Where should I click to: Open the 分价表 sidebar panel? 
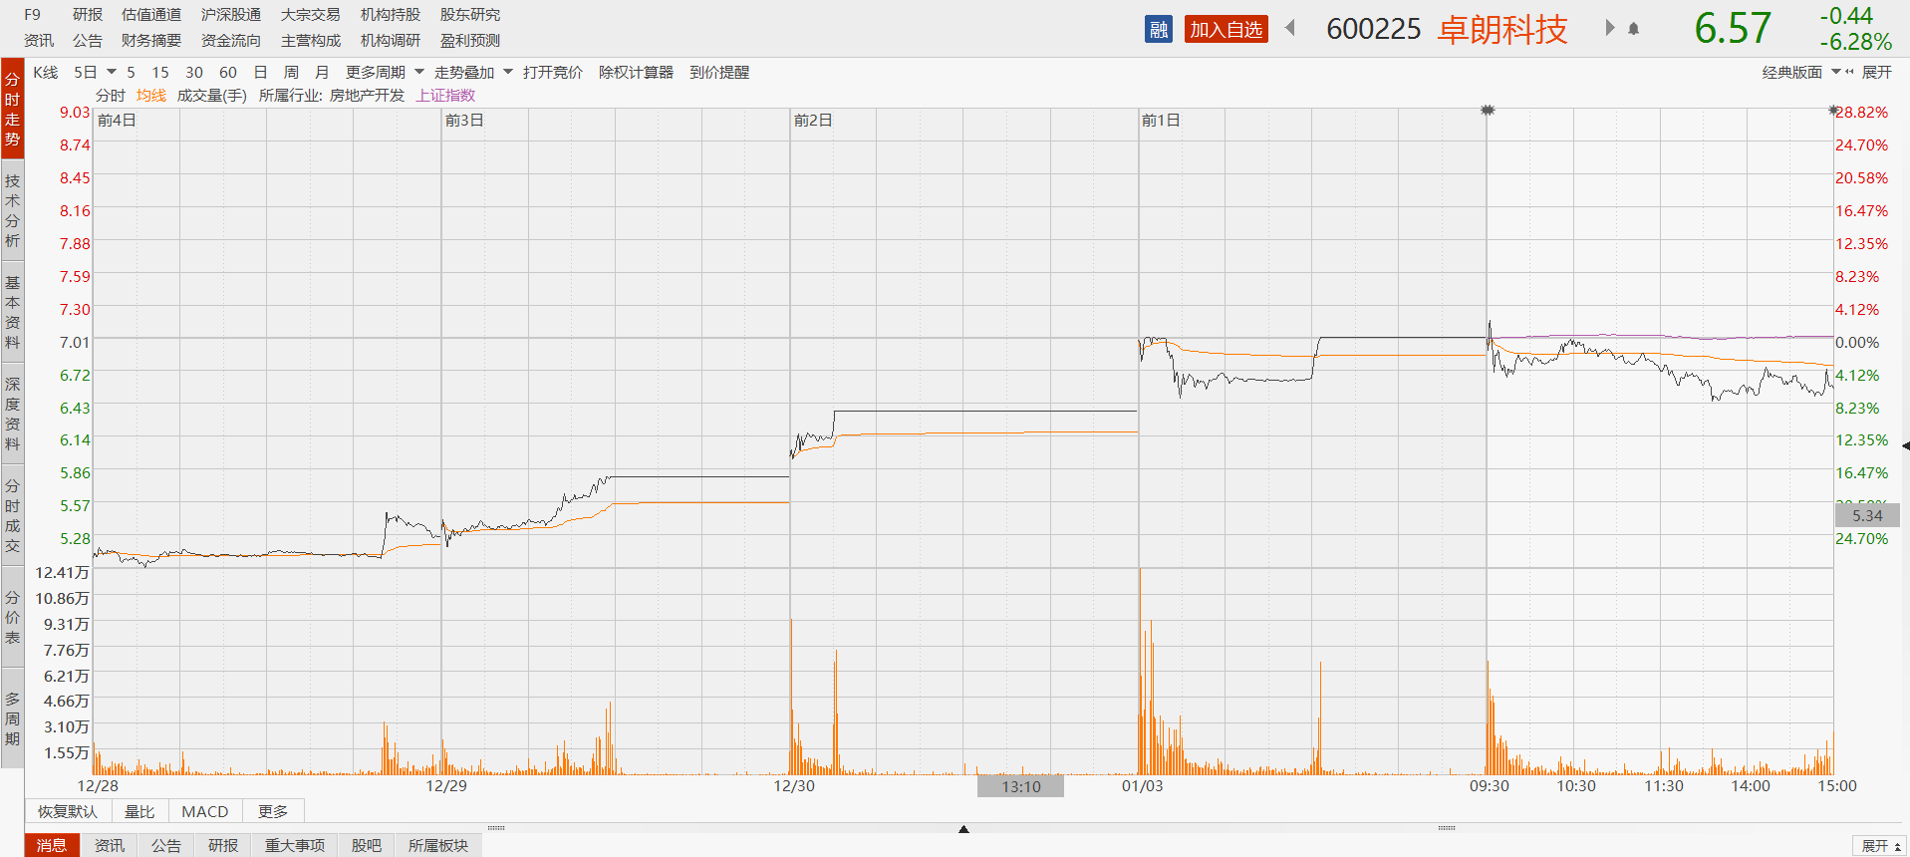coord(12,617)
